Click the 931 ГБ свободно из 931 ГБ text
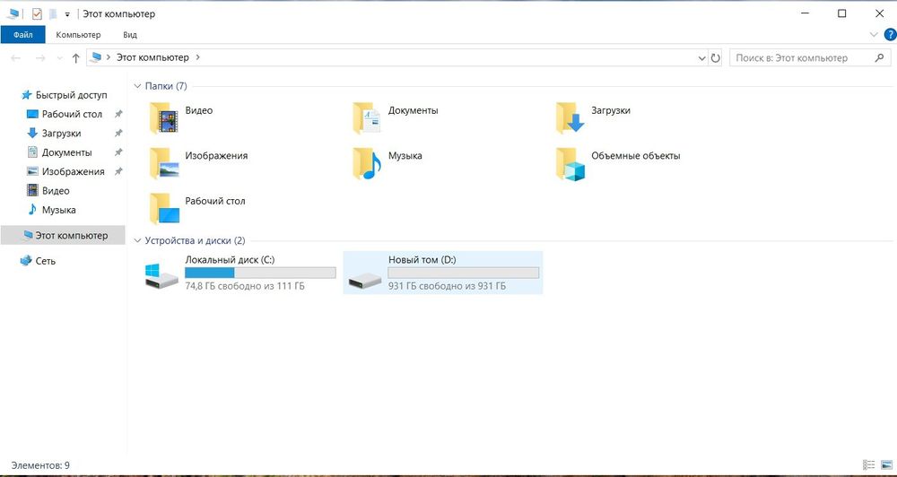Screen dimensions: 897x477 (x=447, y=286)
